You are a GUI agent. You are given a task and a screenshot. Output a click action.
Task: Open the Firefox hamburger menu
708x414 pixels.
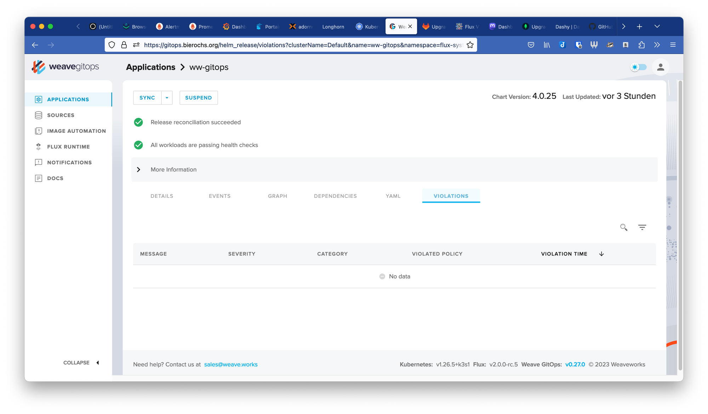tap(673, 45)
